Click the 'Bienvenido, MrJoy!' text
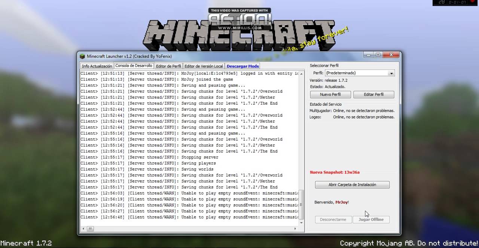Image resolution: width=479 pixels, height=248 pixels. click(x=332, y=202)
